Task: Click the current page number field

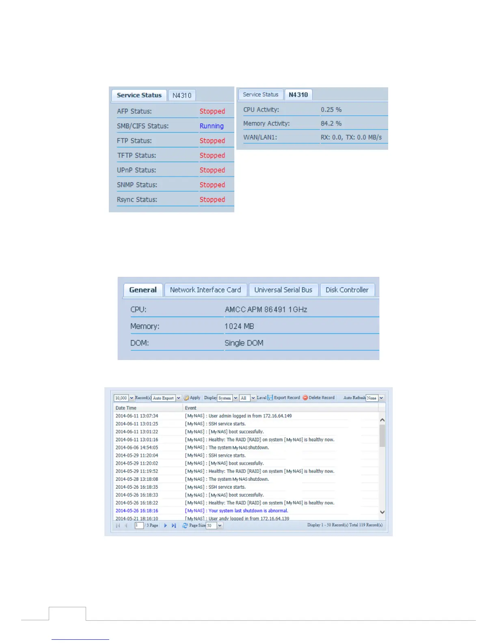Action: (x=139, y=525)
